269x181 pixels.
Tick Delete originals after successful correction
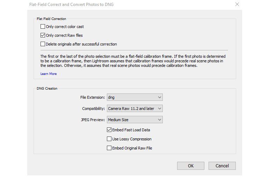(43, 44)
